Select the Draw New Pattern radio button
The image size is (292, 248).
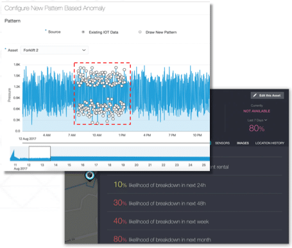[x=140, y=32]
